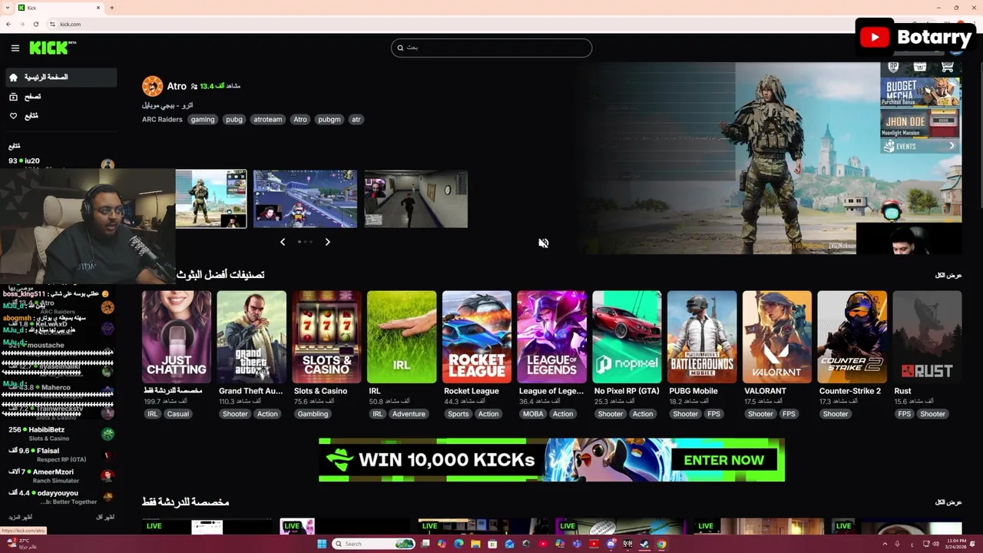The height and width of the screenshot is (553, 983).
Task: Unmute the featured stream video
Action: [x=543, y=243]
